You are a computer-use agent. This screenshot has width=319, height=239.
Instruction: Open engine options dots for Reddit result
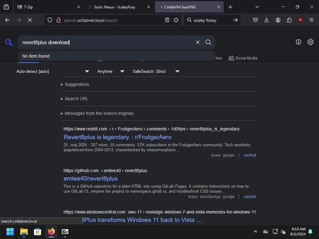[x=239, y=155]
